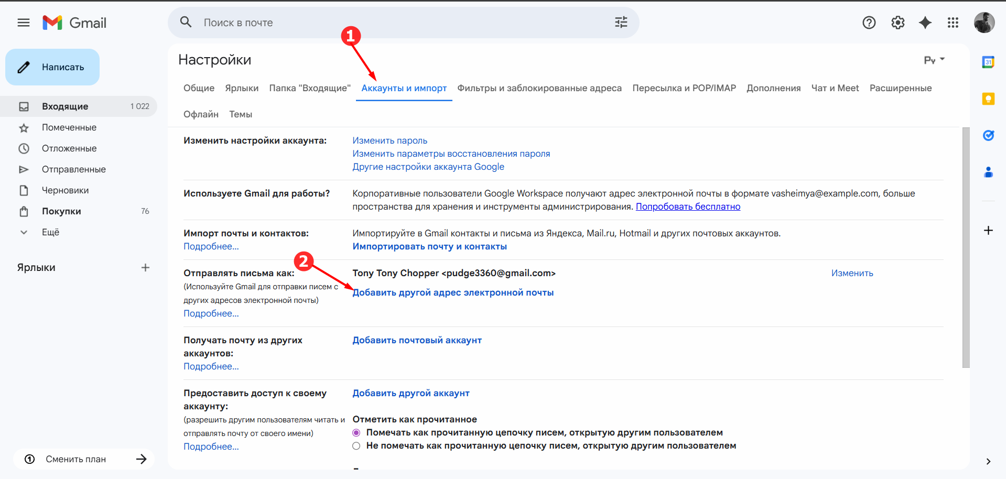The height and width of the screenshot is (479, 1006).
Task: Click Добавить почтовый аккаунт link
Action: [x=417, y=340]
